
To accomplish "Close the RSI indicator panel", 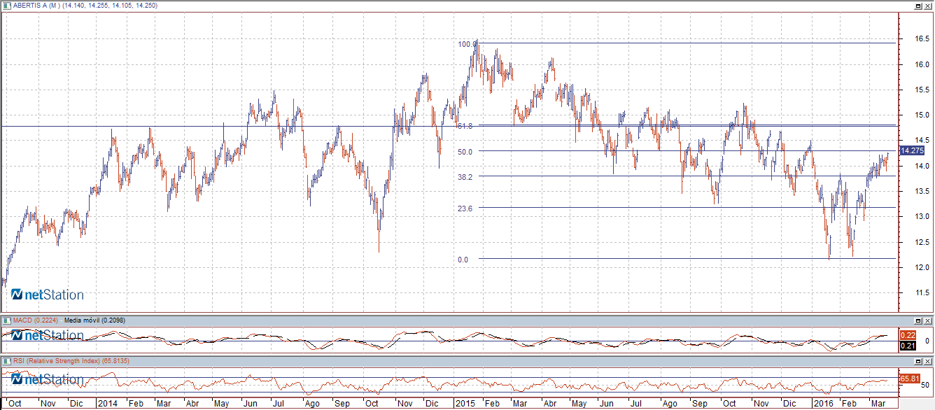I will [927, 360].
